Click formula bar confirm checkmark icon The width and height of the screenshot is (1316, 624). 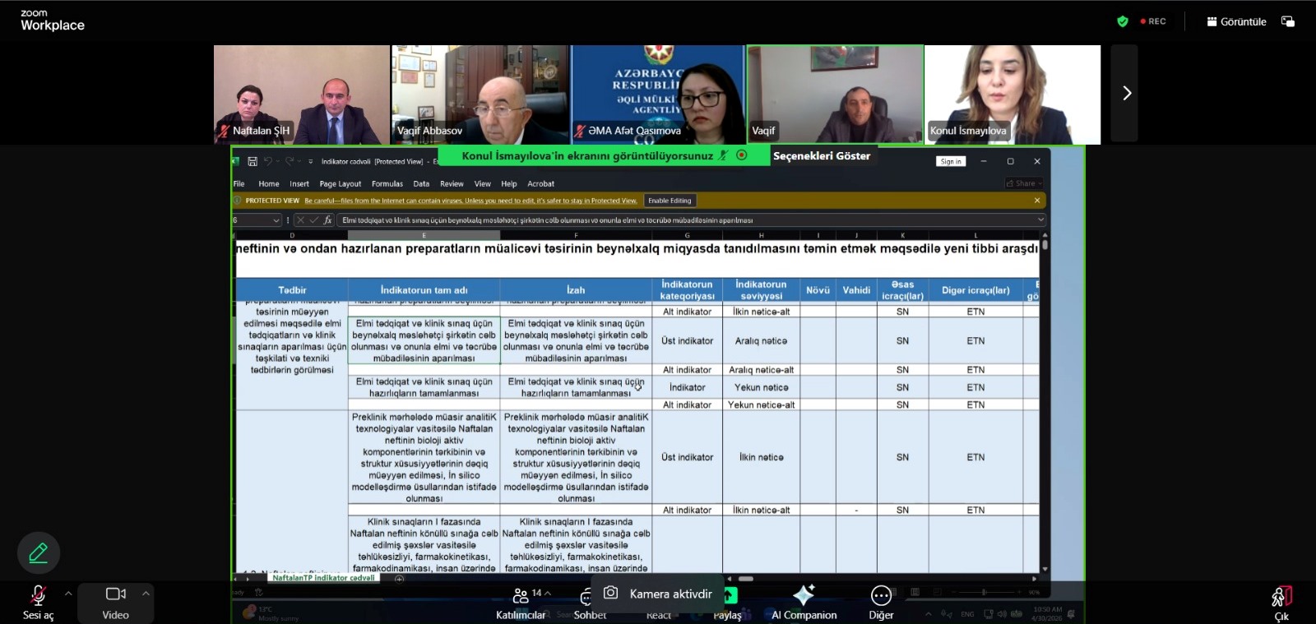tap(313, 220)
